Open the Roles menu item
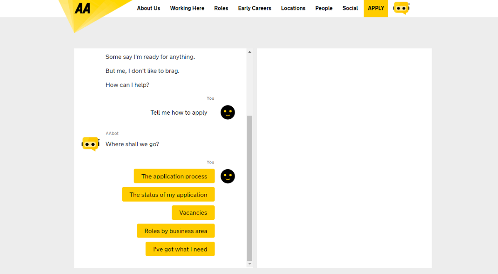Viewport: 498px width, 274px height. pos(221,8)
